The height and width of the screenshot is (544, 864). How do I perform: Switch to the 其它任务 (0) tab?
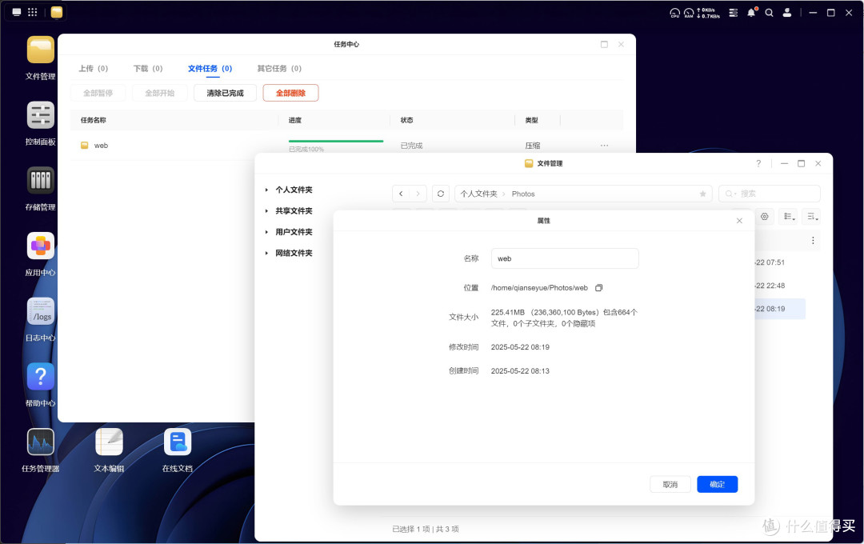point(279,68)
